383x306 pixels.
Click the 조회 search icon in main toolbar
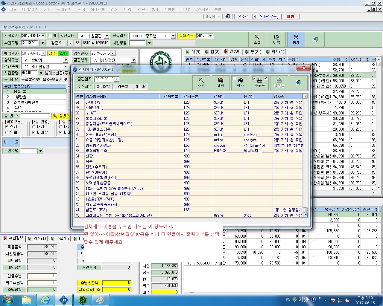click(257, 39)
